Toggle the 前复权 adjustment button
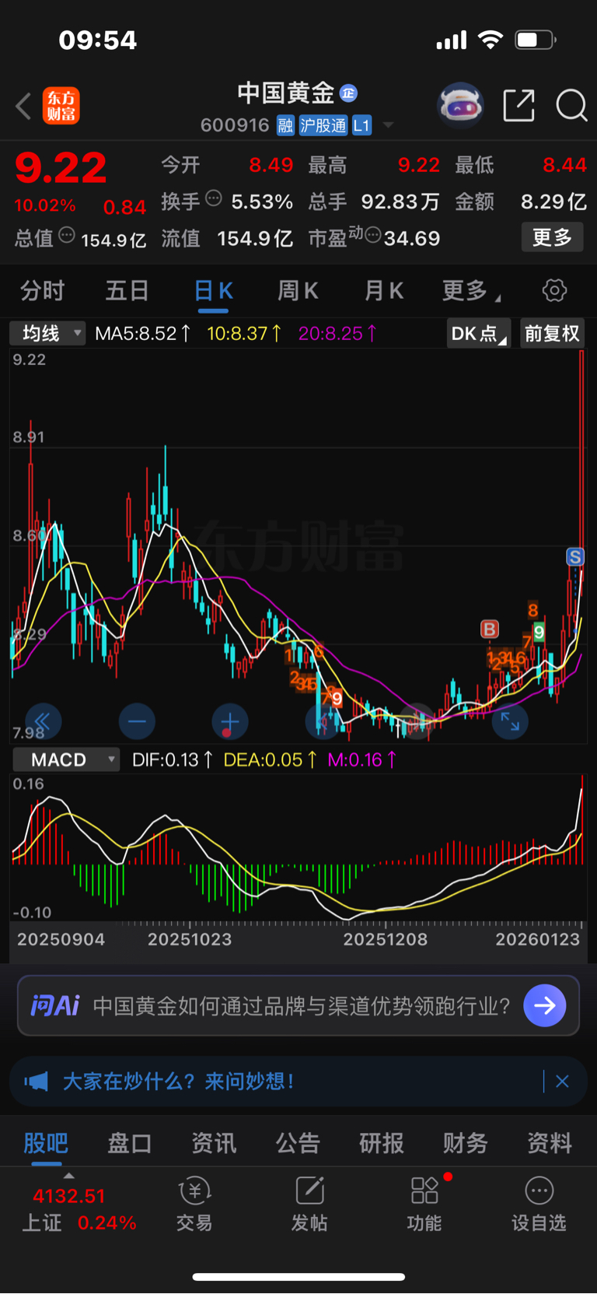 [x=552, y=334]
